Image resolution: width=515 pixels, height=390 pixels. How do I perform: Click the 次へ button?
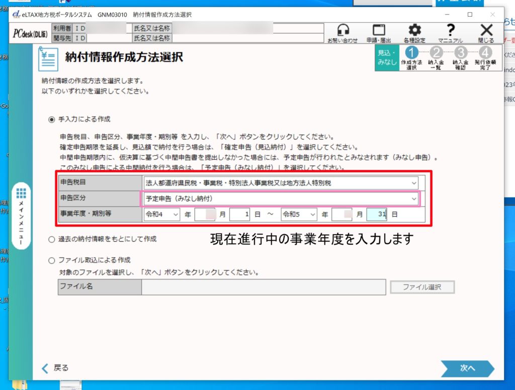pos(467,368)
